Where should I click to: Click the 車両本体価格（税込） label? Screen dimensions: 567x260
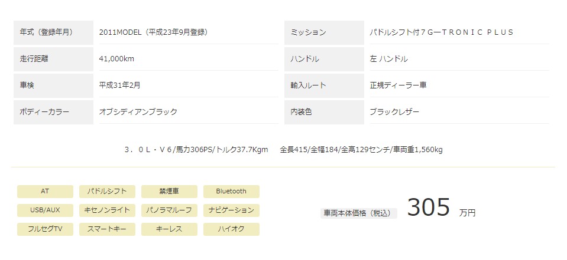click(x=359, y=213)
